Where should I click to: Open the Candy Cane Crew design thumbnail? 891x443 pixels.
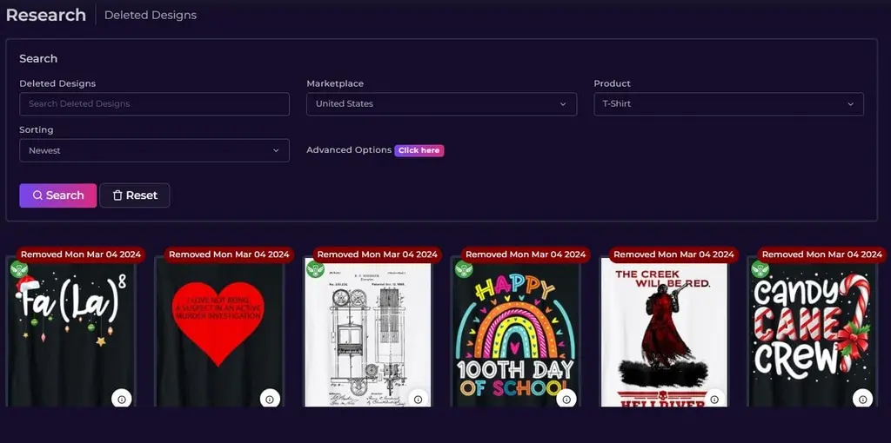813,332
